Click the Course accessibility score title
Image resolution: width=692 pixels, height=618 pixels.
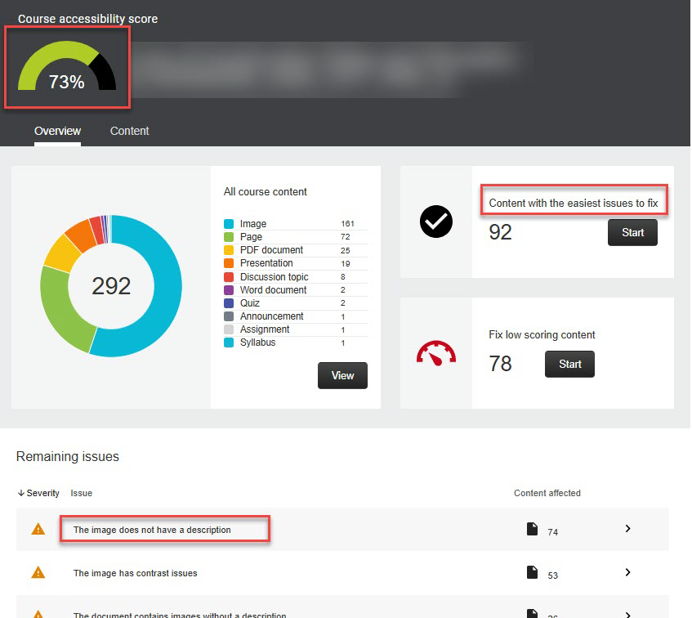point(87,19)
